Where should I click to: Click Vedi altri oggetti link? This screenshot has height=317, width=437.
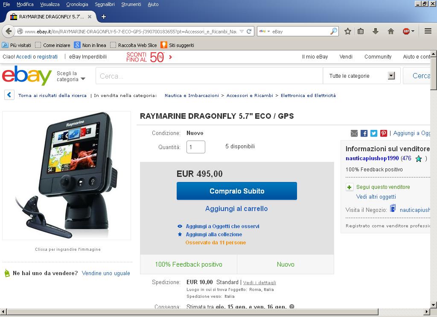click(x=376, y=197)
